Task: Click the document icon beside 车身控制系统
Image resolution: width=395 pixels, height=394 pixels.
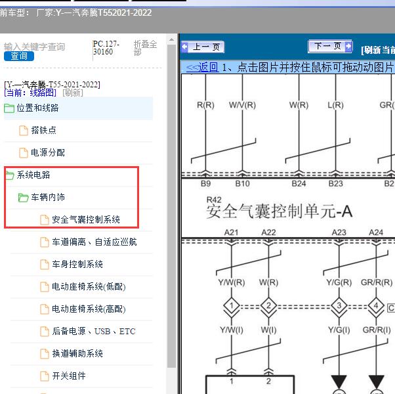Action: [45, 265]
